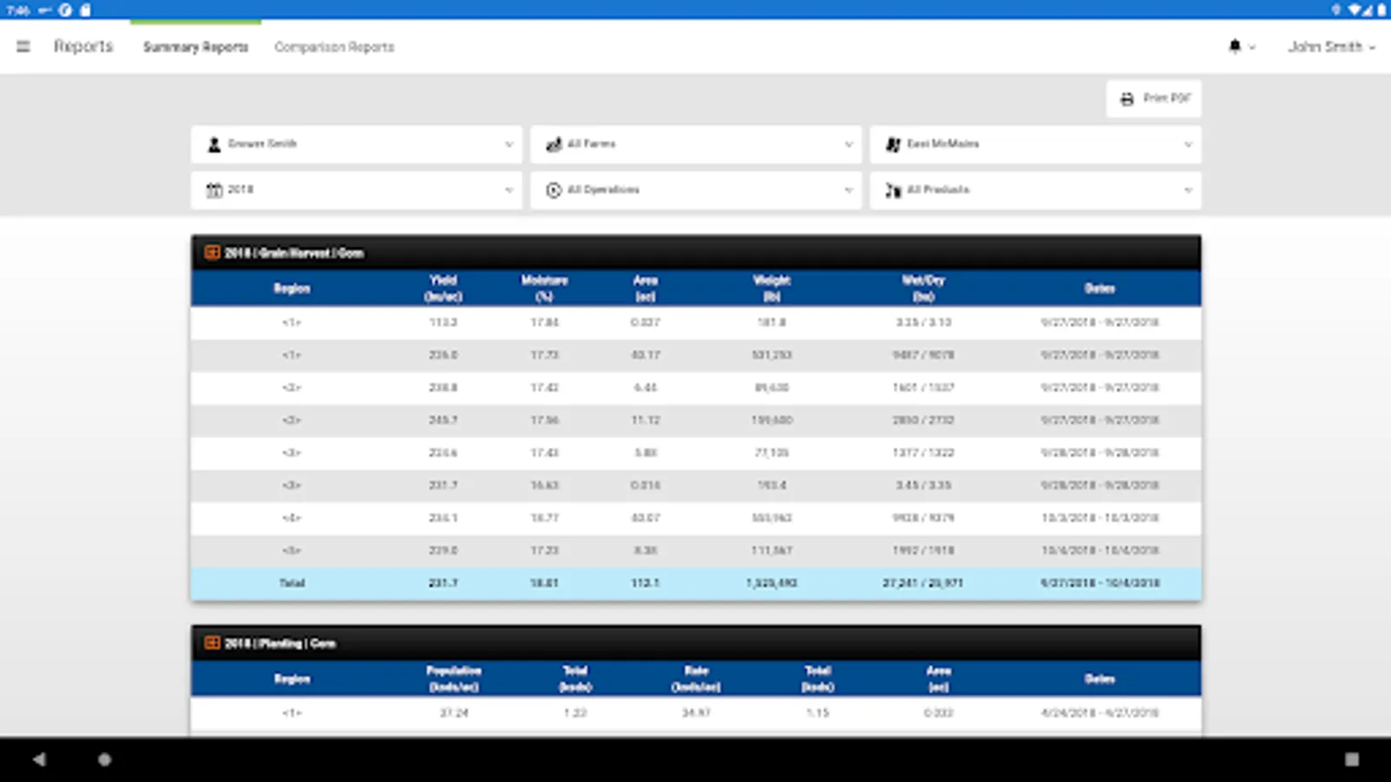Click the 10/4/2018 - 10/4/2018 date cell
The image size is (1391, 782).
click(1100, 550)
